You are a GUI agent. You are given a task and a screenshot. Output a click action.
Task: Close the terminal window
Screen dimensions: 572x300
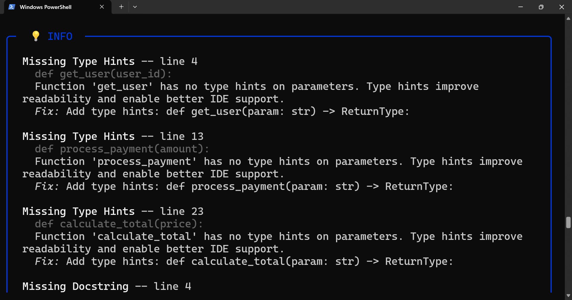coord(562,7)
